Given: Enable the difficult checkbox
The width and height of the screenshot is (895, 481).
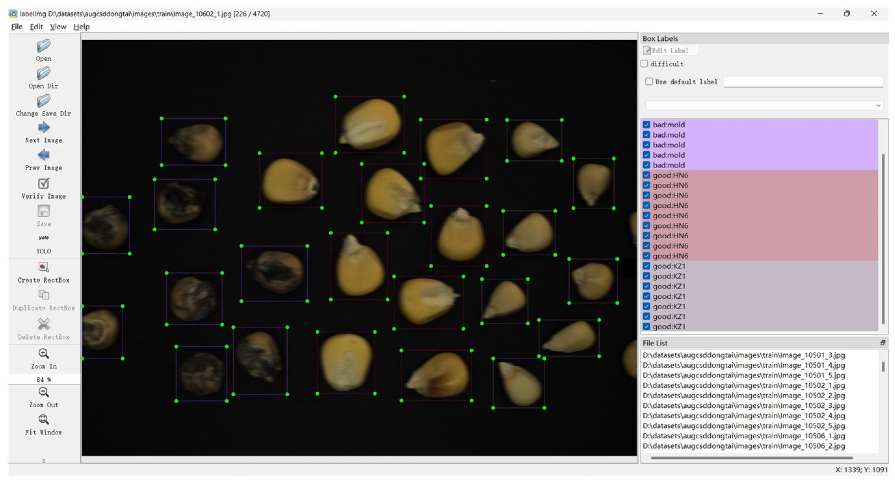Looking at the screenshot, I should [645, 63].
